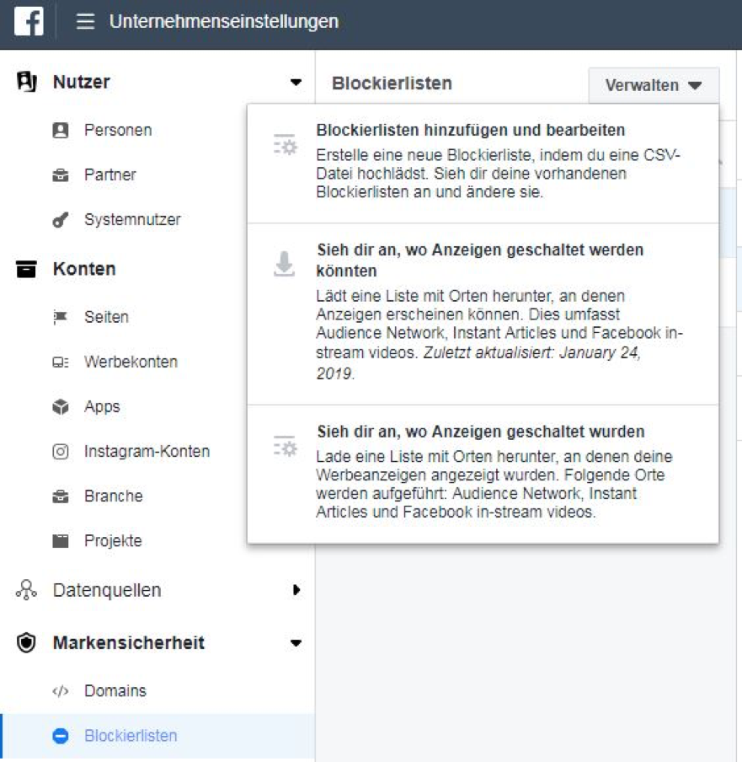Click the Werbekonten icon
742x762 pixels.
tap(60, 362)
